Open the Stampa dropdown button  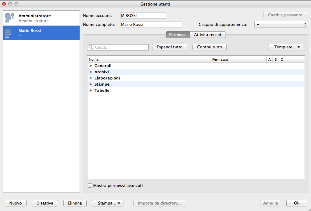pyautogui.click(x=108, y=203)
